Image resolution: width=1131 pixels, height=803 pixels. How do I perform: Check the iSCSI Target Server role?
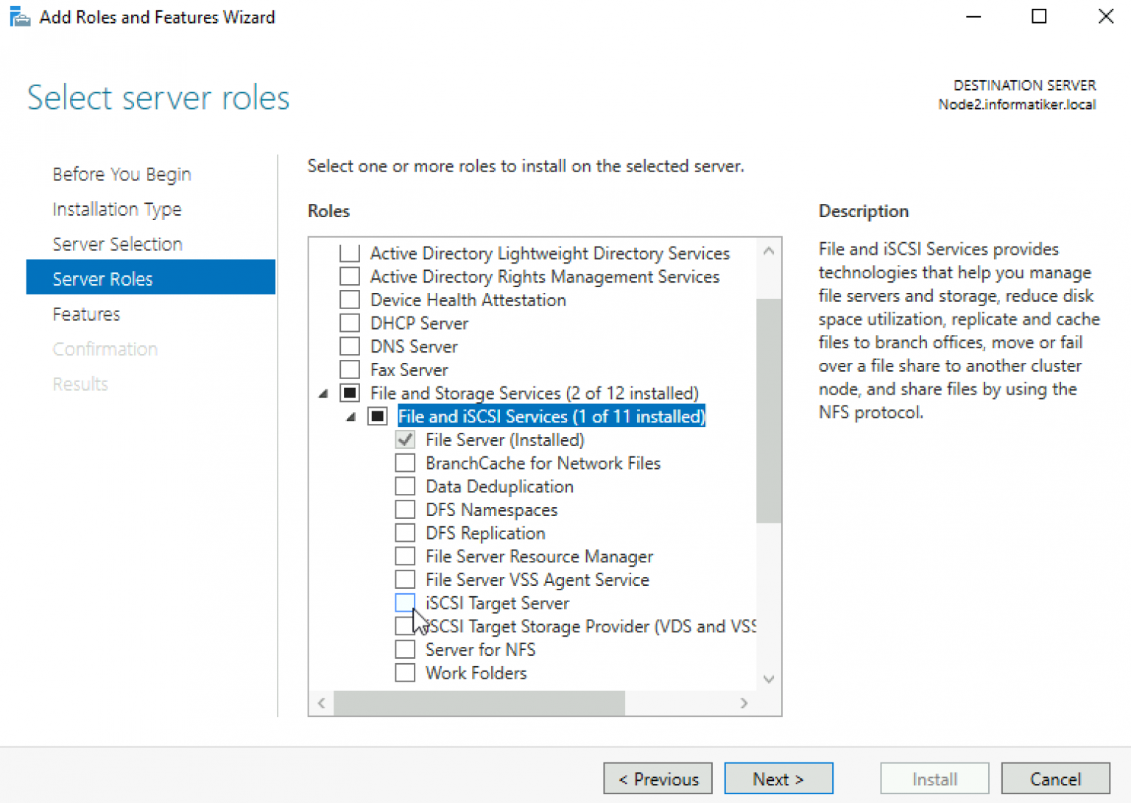coord(405,603)
